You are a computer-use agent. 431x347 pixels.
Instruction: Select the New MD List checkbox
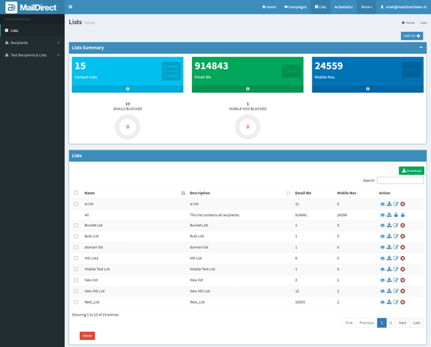point(77,291)
